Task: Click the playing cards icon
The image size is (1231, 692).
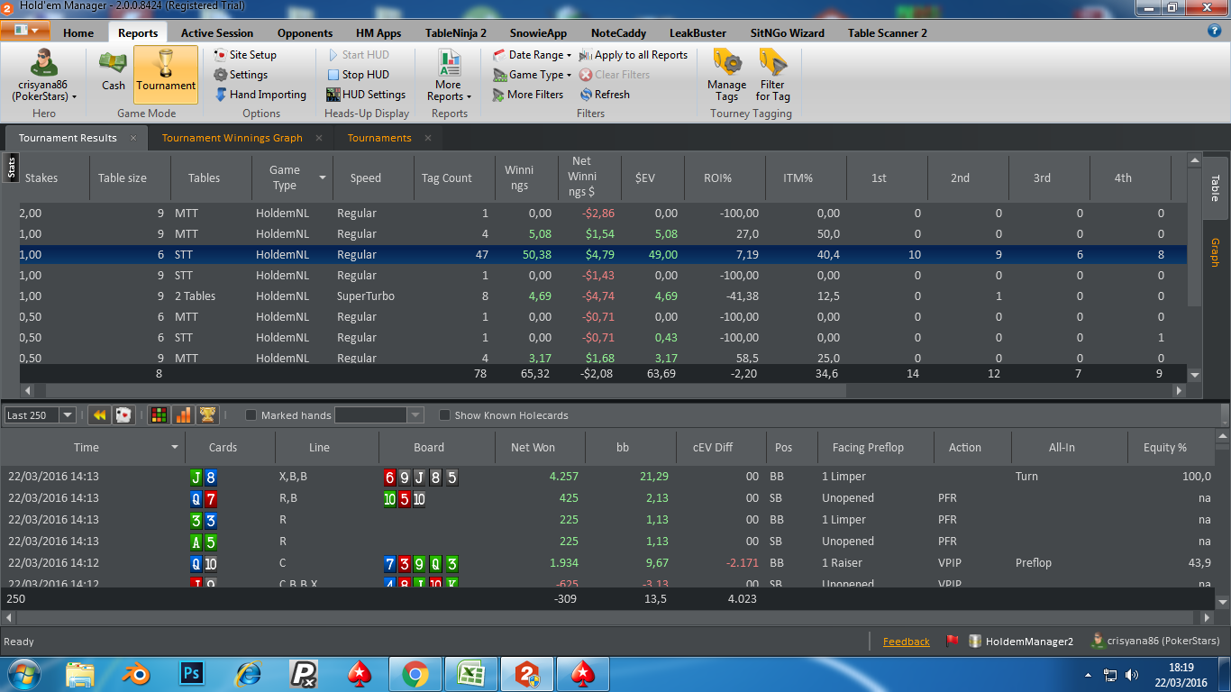Action: coord(123,415)
